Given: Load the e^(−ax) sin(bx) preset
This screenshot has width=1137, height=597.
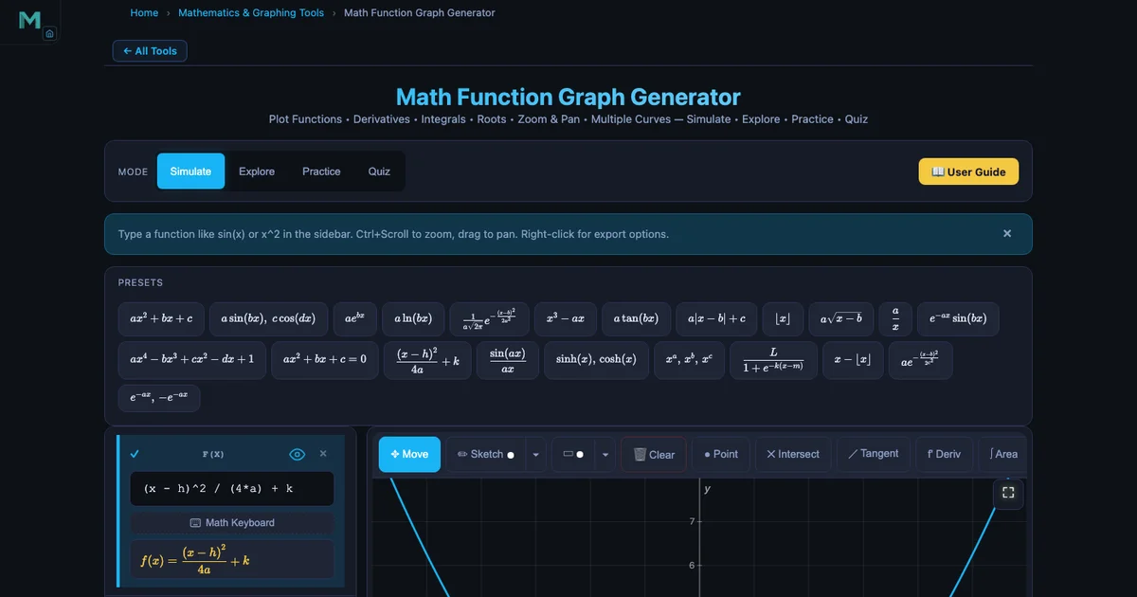Looking at the screenshot, I should point(958,318).
